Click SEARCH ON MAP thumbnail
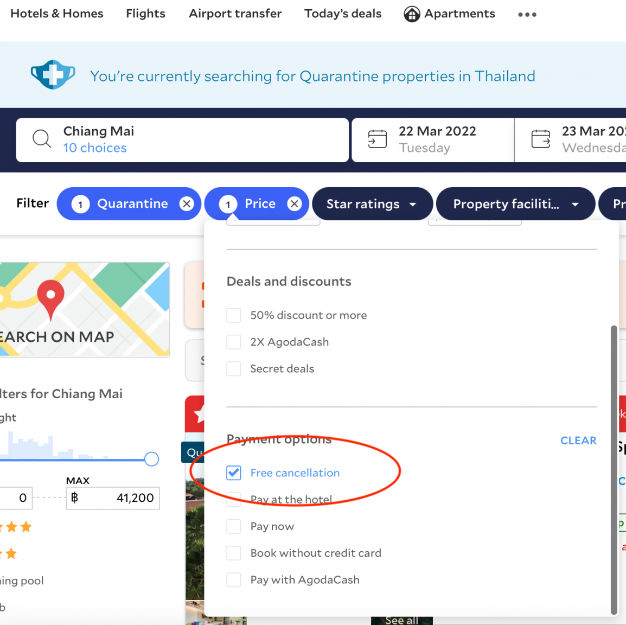The height and width of the screenshot is (625, 626). click(85, 309)
